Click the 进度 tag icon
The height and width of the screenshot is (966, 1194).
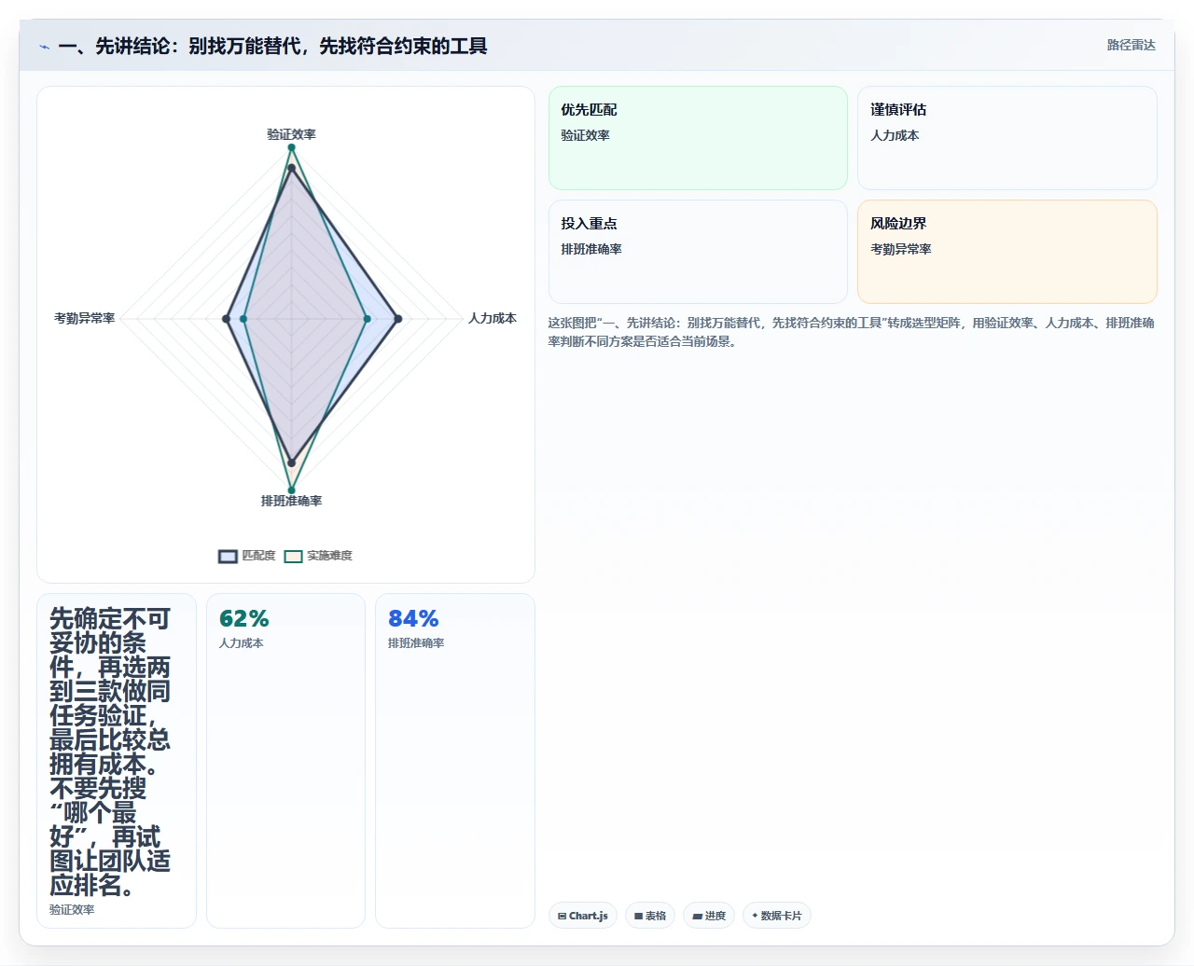click(697, 917)
